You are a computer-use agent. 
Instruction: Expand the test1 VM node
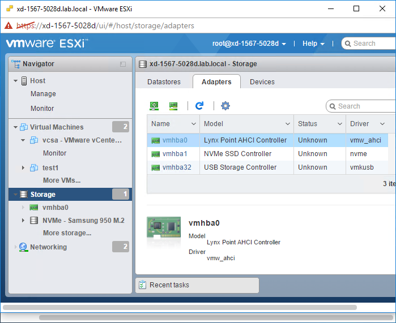click(x=23, y=167)
